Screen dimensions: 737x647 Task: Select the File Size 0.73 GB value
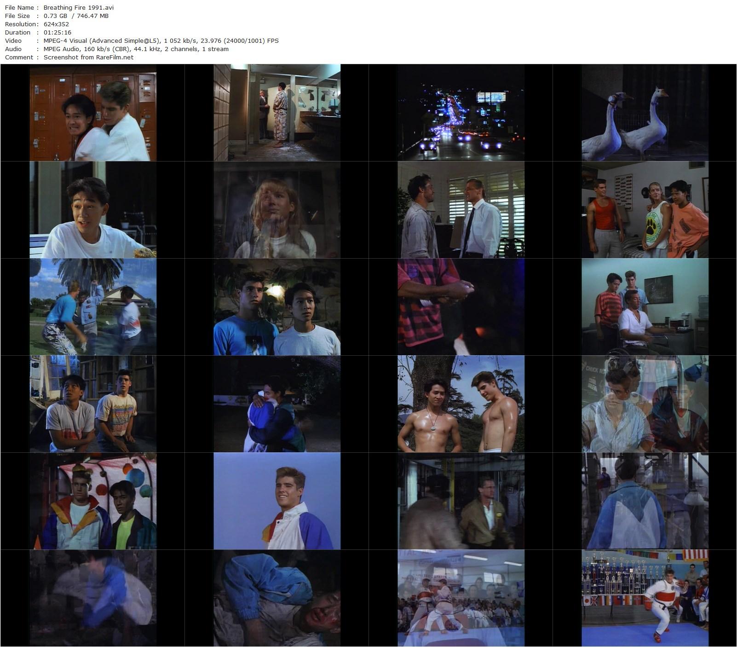pyautogui.click(x=54, y=16)
